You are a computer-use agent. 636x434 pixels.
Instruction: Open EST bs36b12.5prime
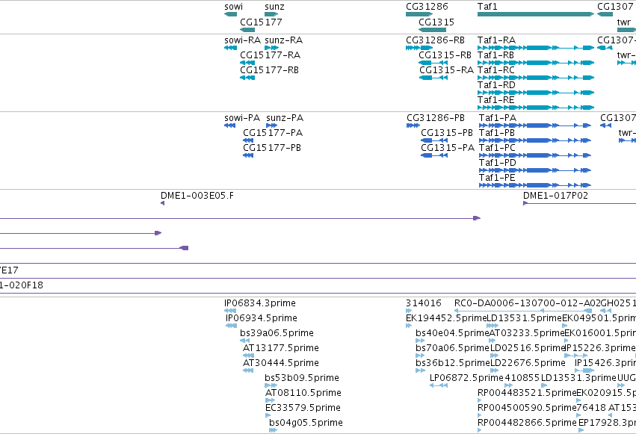420,371
